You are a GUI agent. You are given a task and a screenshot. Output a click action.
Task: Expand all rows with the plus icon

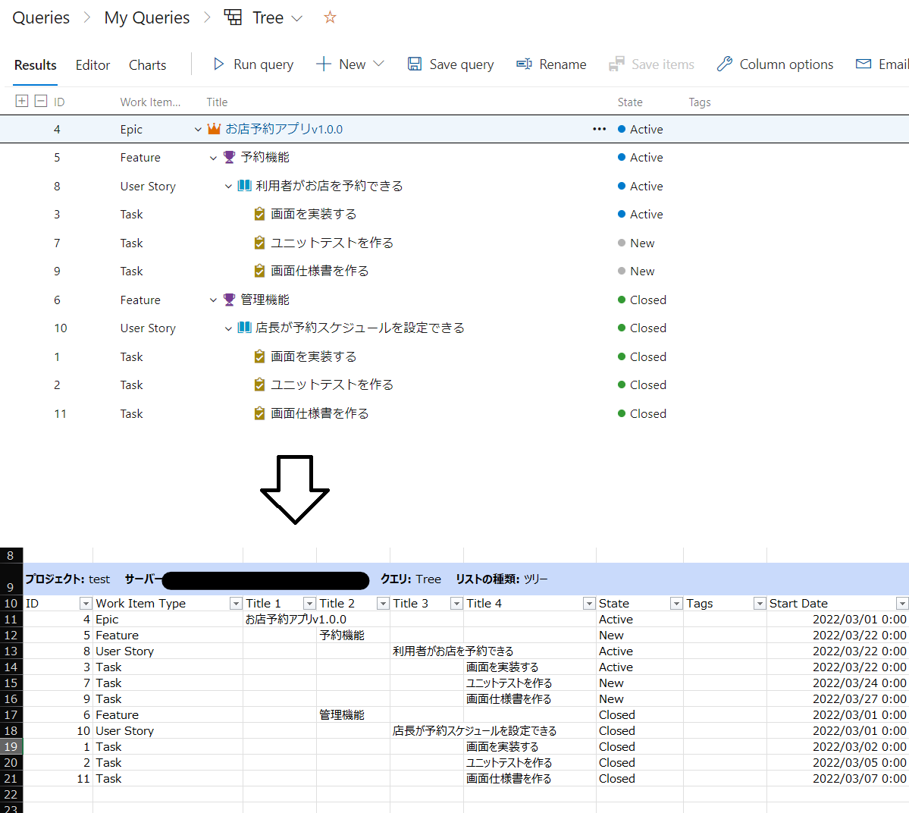click(x=21, y=100)
